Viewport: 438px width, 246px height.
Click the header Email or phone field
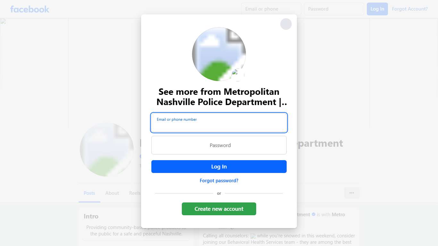[271, 9]
